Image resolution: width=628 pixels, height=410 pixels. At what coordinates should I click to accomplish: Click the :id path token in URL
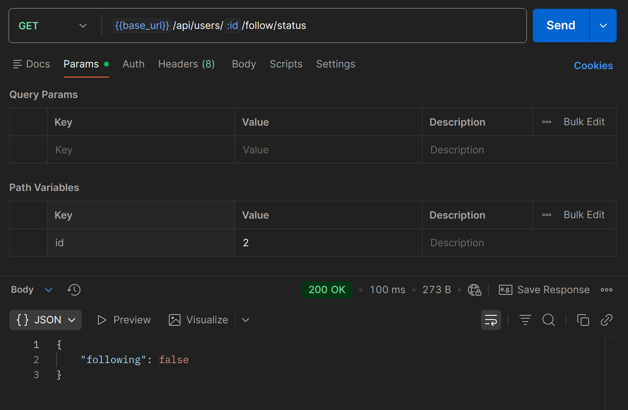[233, 26]
